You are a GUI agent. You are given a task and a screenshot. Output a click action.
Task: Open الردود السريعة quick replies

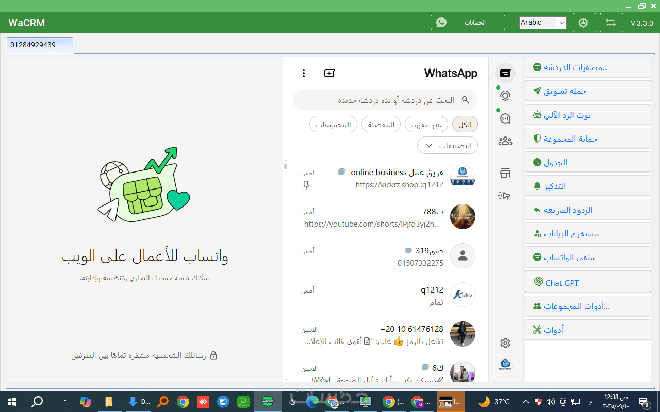[x=588, y=210]
